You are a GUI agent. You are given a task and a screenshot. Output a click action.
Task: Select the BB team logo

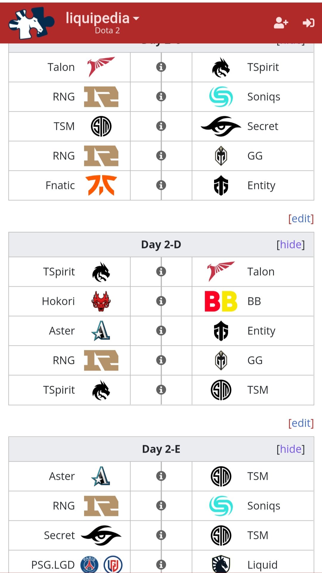(x=221, y=301)
